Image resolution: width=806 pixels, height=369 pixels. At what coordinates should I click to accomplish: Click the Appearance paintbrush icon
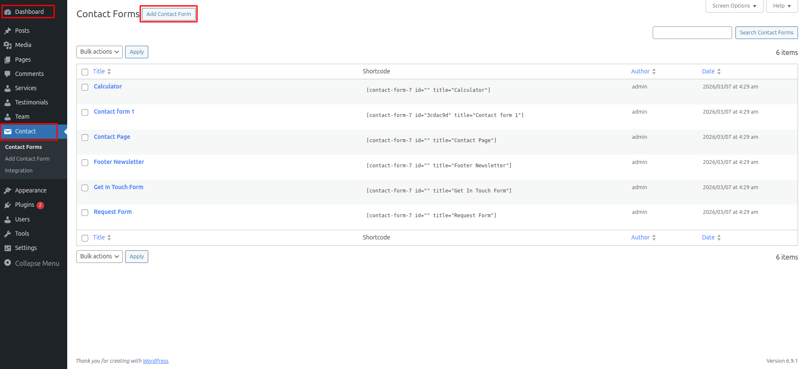[x=8, y=190]
